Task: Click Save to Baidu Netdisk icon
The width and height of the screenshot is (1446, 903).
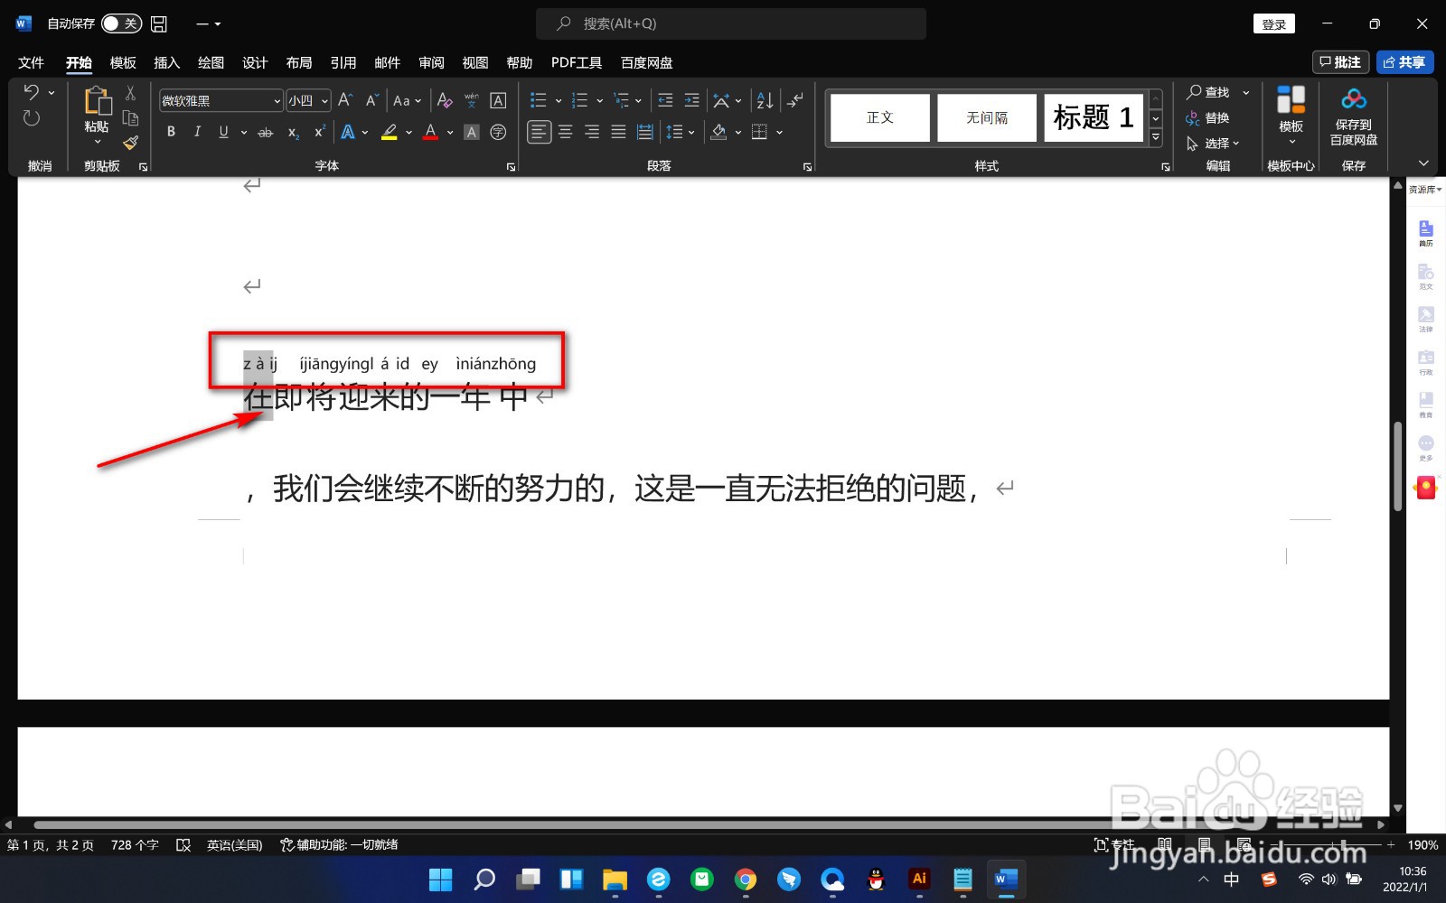Action: [x=1353, y=116]
